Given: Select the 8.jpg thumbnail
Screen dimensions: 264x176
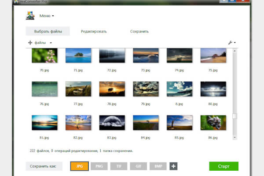Looking at the screenshot, I should (180, 89).
